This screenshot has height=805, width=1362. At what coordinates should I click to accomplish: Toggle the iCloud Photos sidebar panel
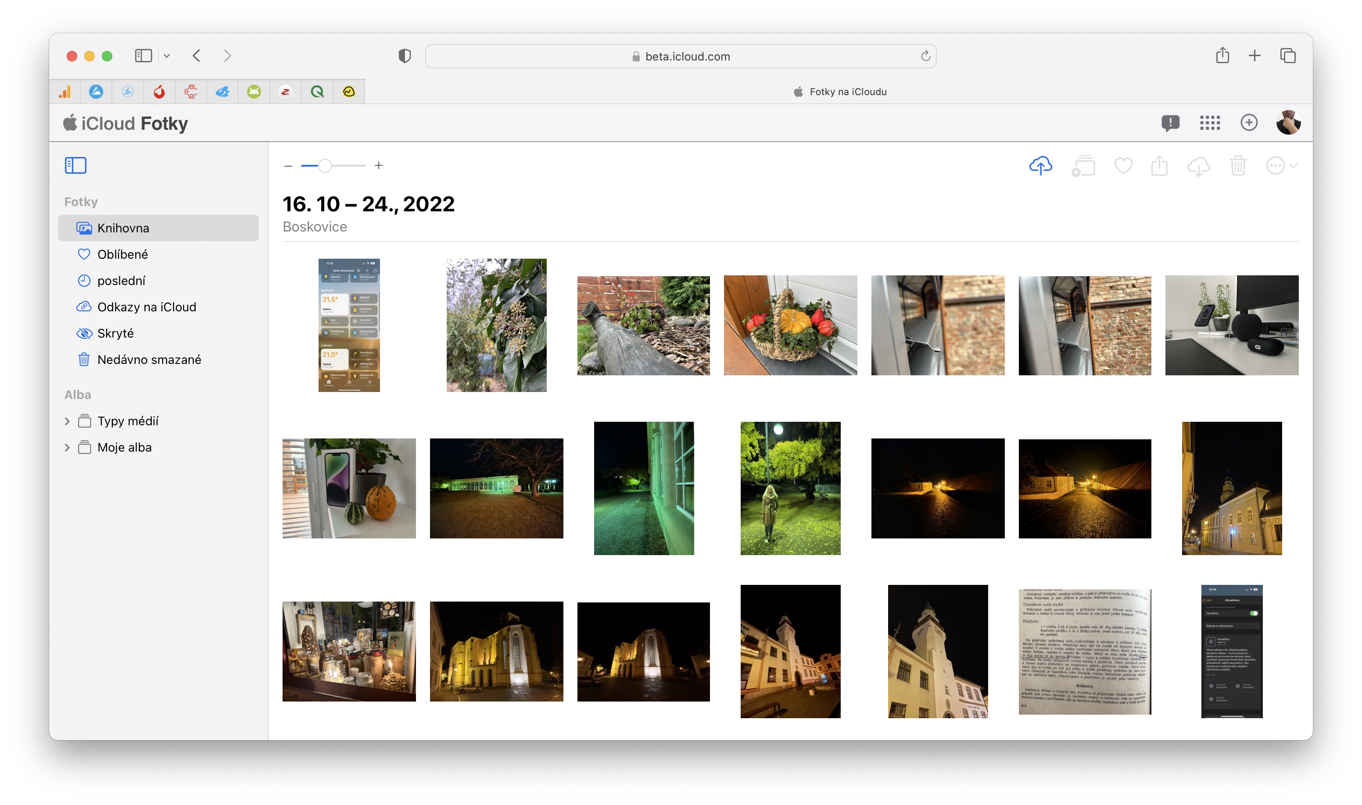click(75, 165)
